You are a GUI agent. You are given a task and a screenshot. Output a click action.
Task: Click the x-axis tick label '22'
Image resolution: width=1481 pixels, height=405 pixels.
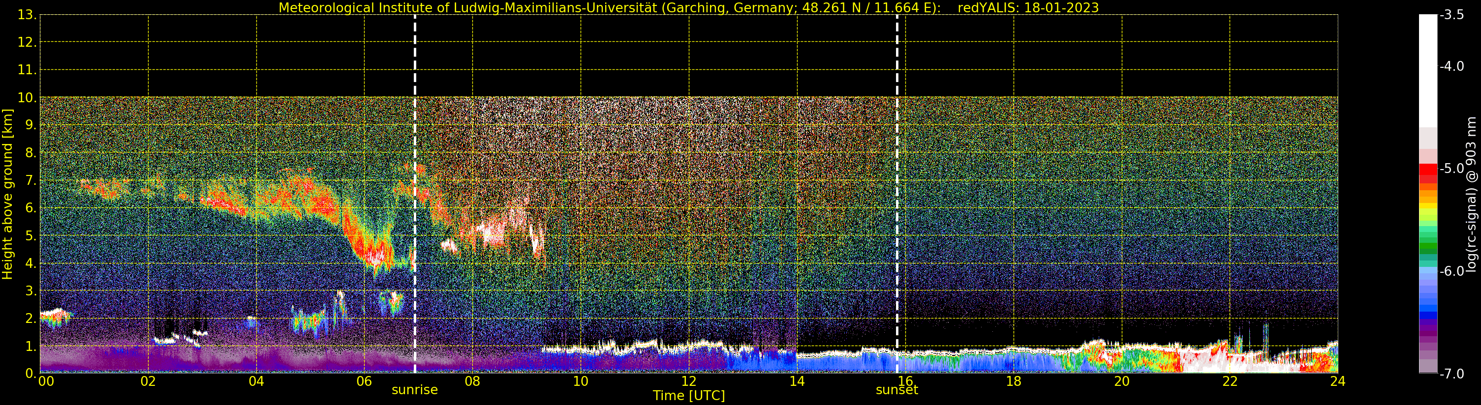coord(1230,381)
